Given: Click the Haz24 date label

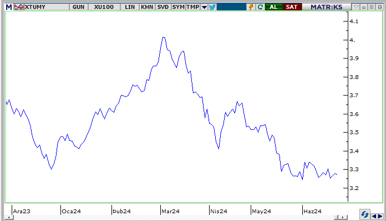Looking at the screenshot, I should click(x=312, y=211).
